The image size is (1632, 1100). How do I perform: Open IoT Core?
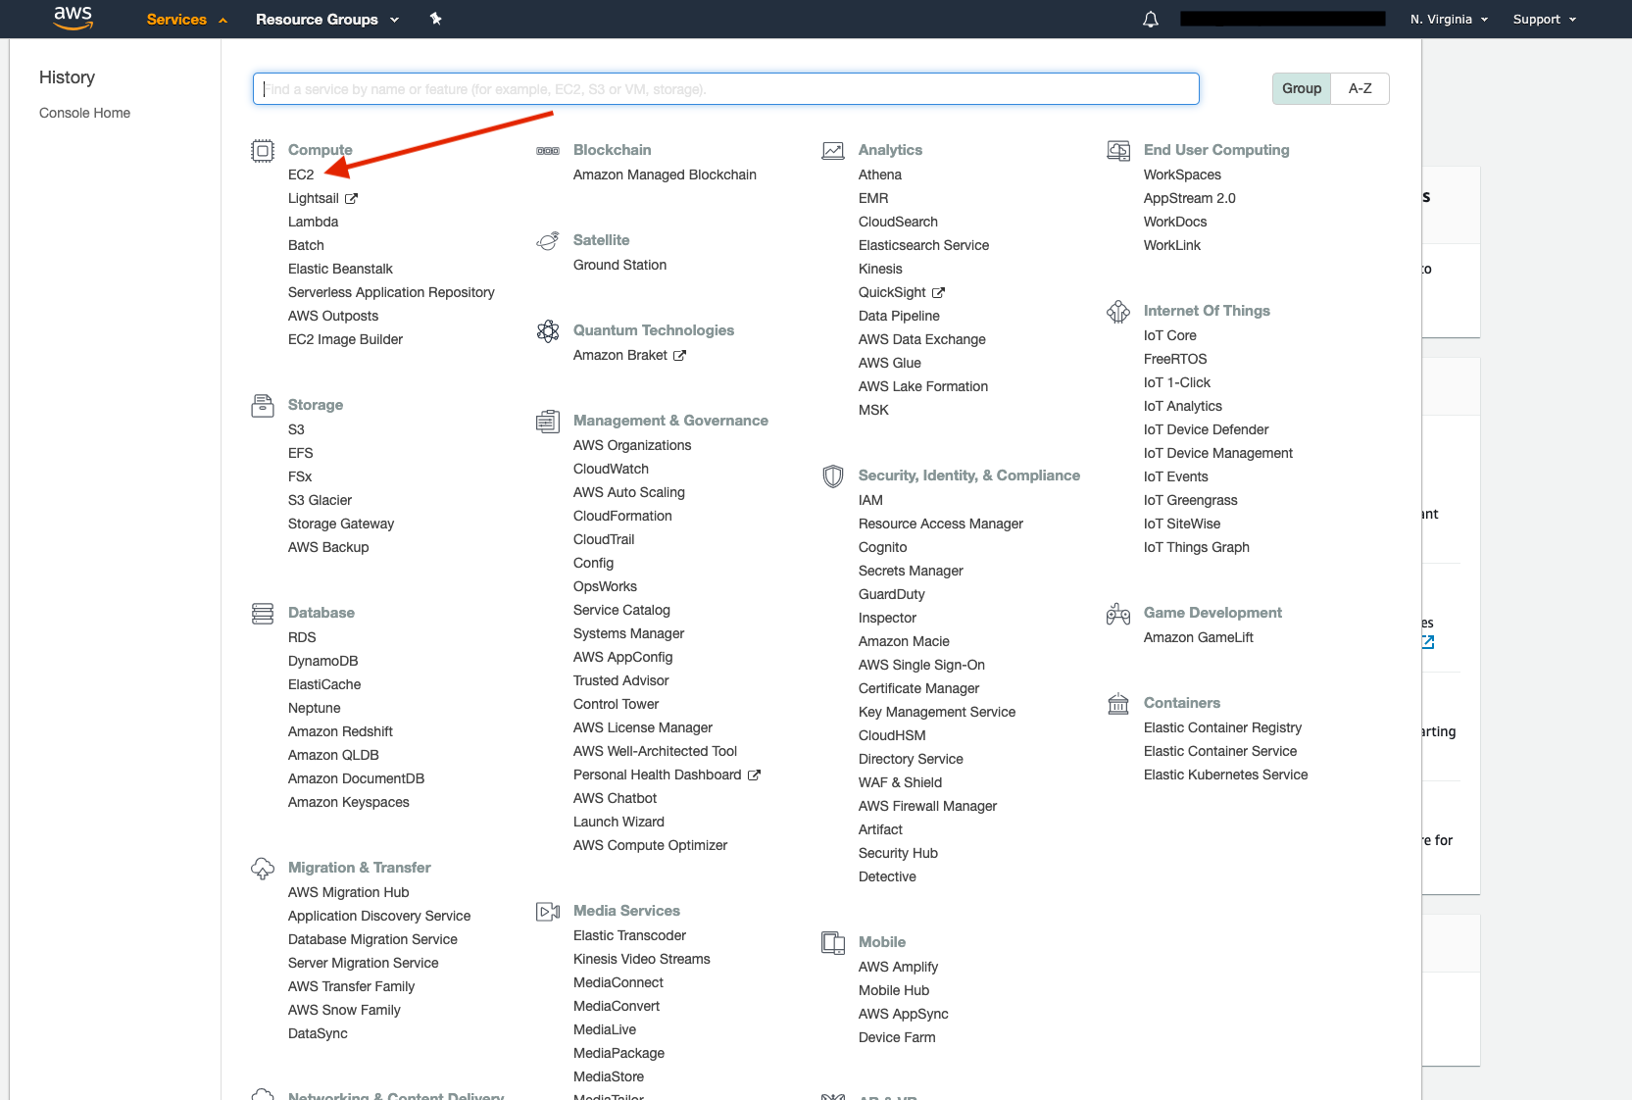(x=1169, y=335)
